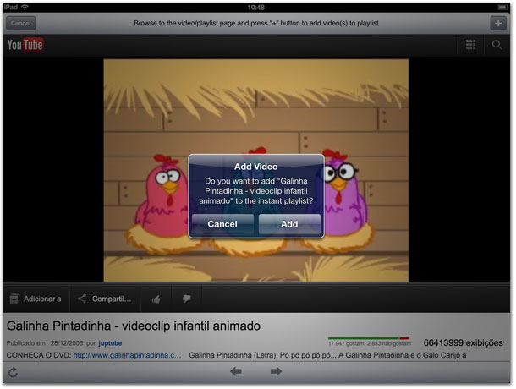Viewport: 516px width, 389px height.
Task: Tap the thumbs up like icon
Action: [x=156, y=299]
